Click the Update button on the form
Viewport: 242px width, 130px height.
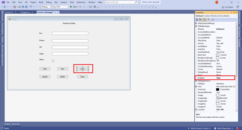(x=45, y=77)
